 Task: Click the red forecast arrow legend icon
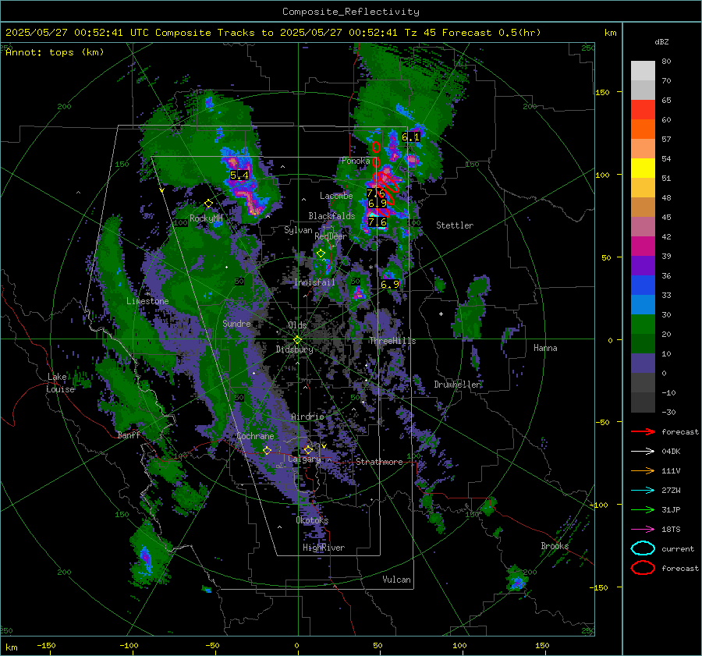point(643,431)
